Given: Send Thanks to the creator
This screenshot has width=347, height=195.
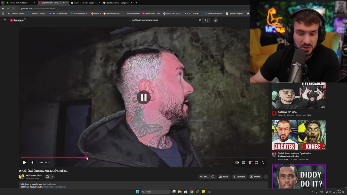Looking at the screenshot, I should [x=255, y=177].
